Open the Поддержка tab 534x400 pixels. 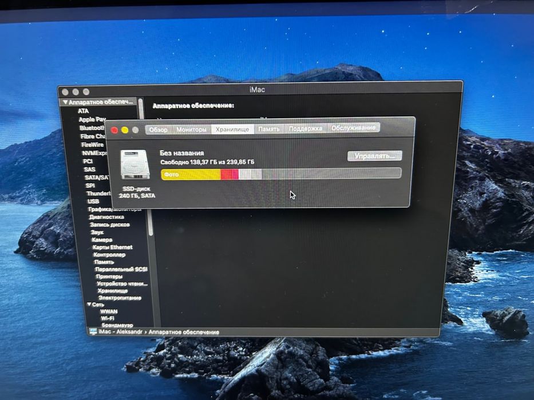click(x=306, y=129)
